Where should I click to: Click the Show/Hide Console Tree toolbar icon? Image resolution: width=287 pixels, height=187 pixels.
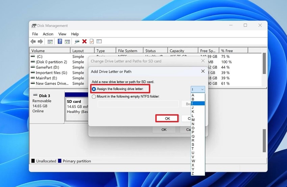(50, 42)
